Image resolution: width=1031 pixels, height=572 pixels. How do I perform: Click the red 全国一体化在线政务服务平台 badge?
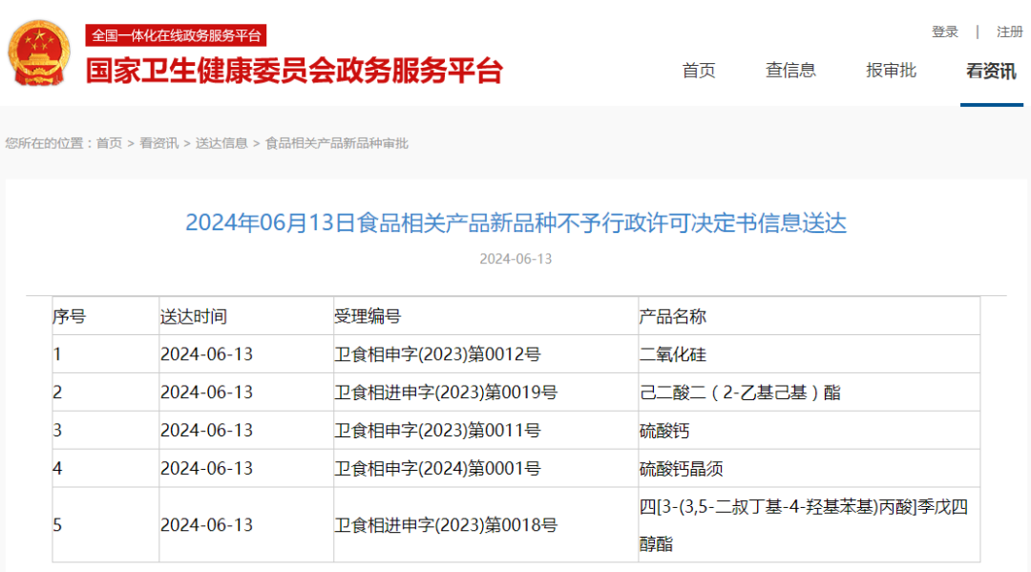(x=177, y=35)
